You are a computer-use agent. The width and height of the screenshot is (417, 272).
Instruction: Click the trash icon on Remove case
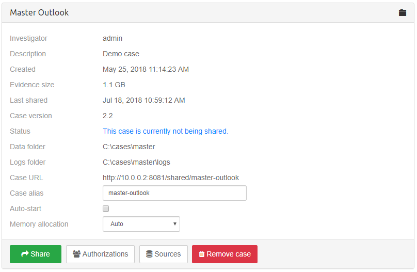tap(202, 254)
